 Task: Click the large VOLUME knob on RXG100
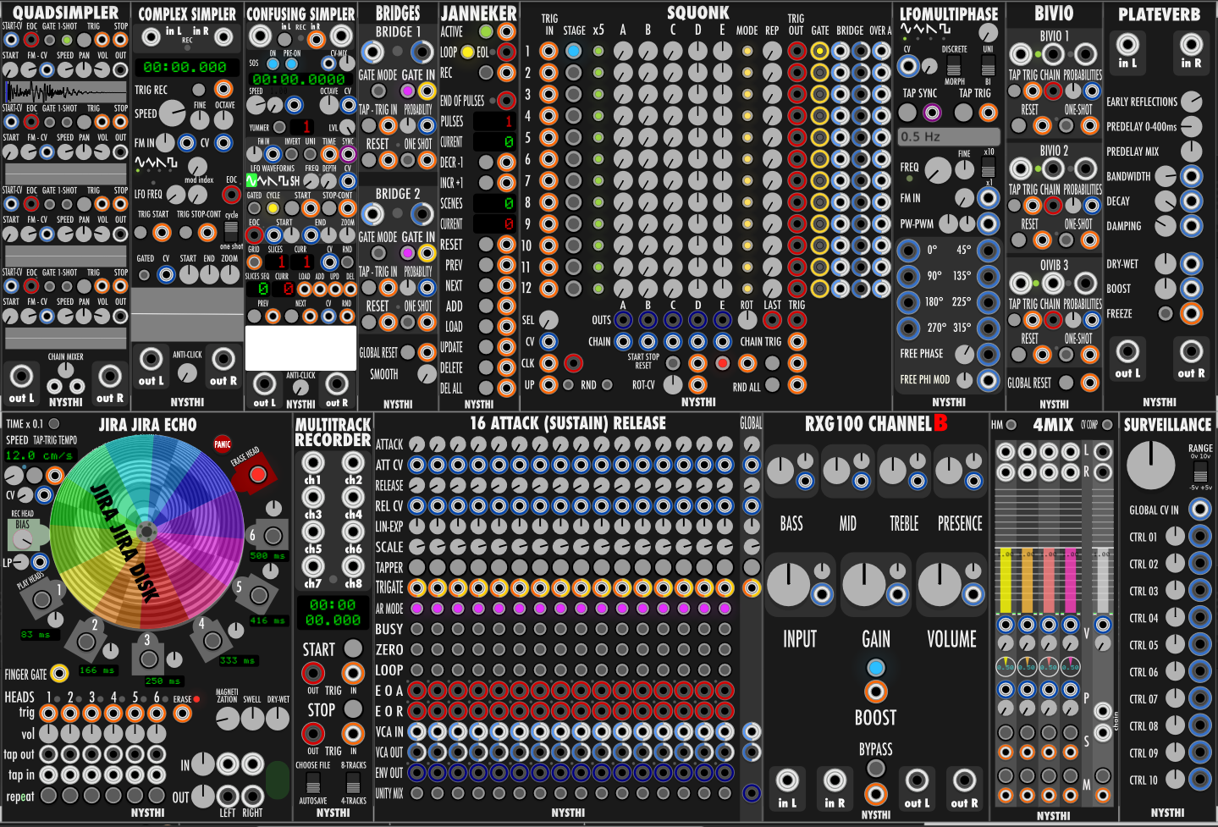(940, 585)
